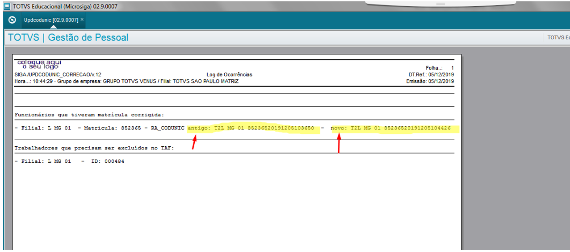Click the 'antigo: T2L MG 01' old code value
This screenshot has height=252, width=570.
(251, 128)
